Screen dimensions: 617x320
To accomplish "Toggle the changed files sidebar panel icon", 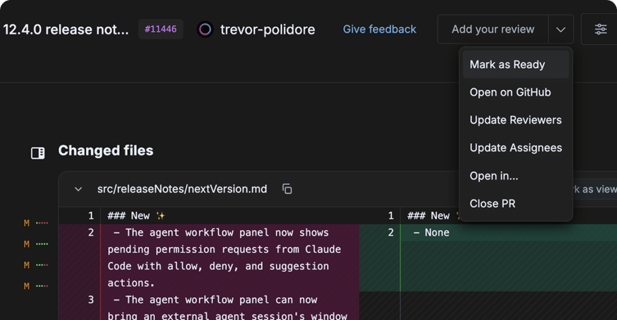I will click(x=38, y=152).
